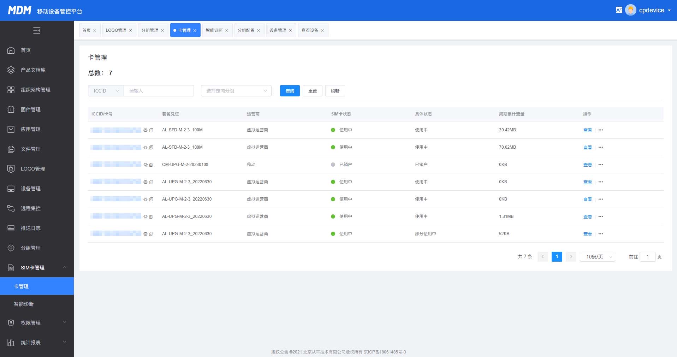Click the gear icon in the CM-UPG-M-2-20230108 row
Viewport: 677px width, 357px height.
(145, 165)
